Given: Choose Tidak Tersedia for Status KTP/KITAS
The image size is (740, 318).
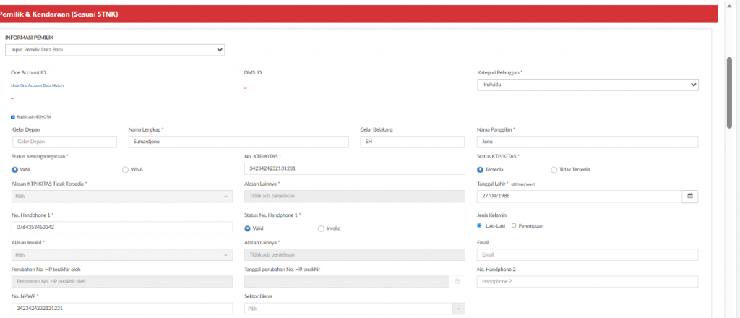Looking at the screenshot, I should [x=554, y=170].
